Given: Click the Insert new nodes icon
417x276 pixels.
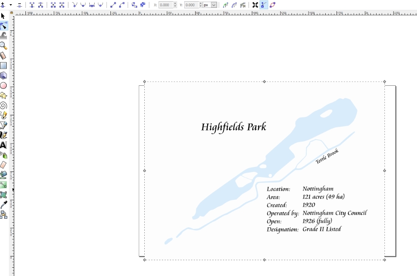Looking at the screenshot, I should click(3, 5).
